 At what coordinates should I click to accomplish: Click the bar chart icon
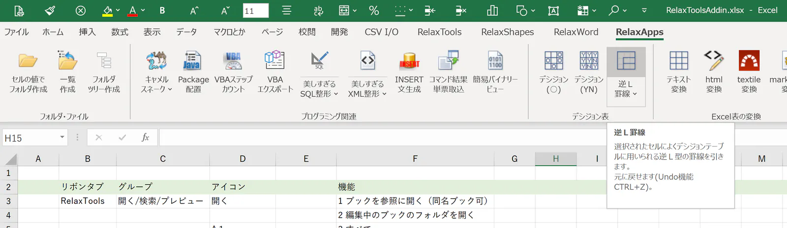[x=492, y=10]
